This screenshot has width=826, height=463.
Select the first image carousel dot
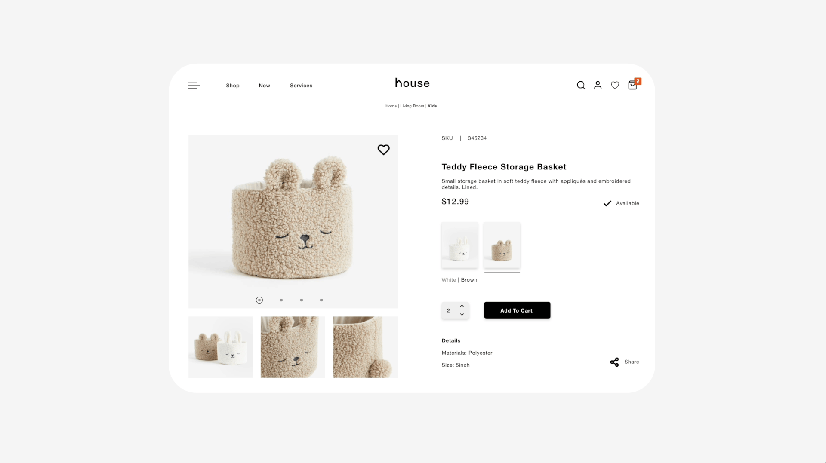pyautogui.click(x=259, y=300)
